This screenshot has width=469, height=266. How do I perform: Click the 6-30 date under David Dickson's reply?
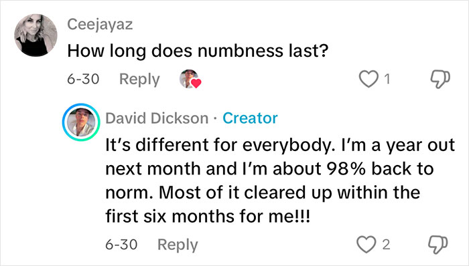(121, 245)
